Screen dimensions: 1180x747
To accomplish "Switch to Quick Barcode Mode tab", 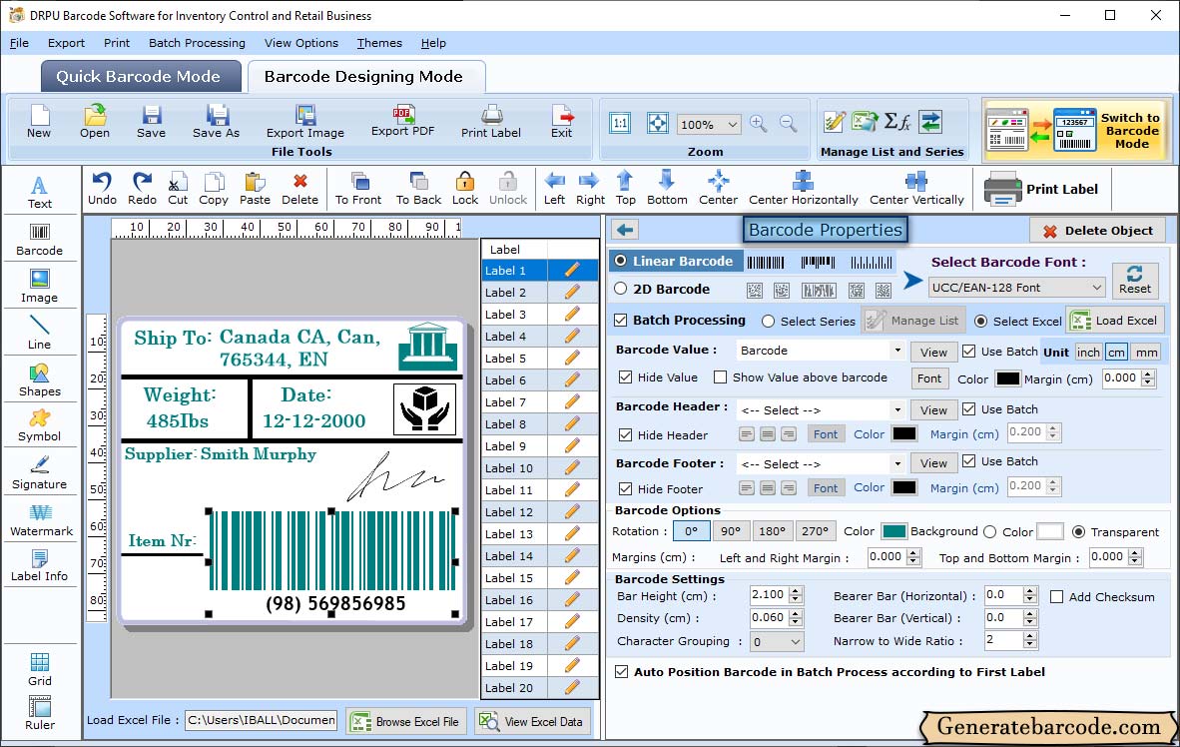I will pyautogui.click(x=139, y=76).
